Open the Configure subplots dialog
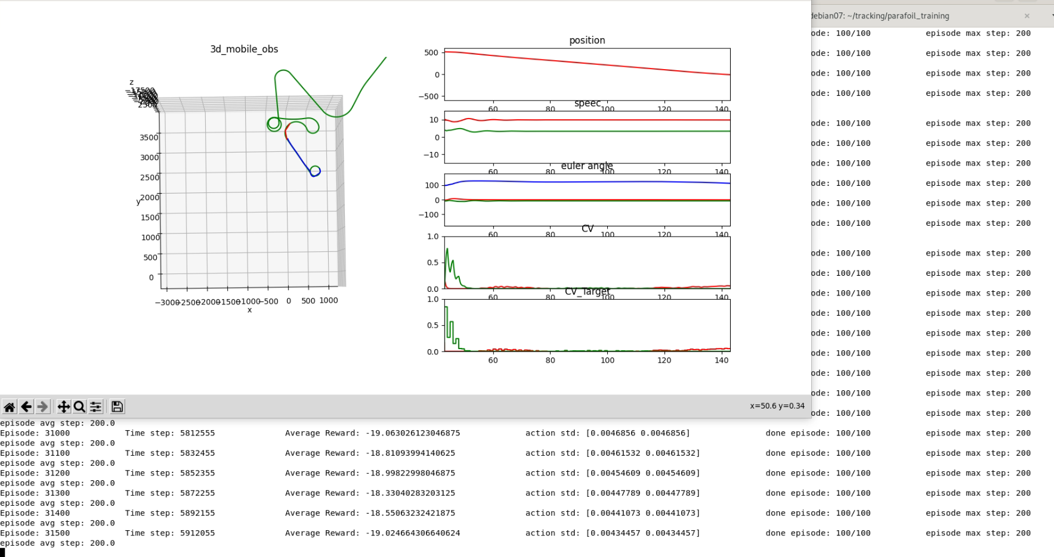 pos(96,407)
